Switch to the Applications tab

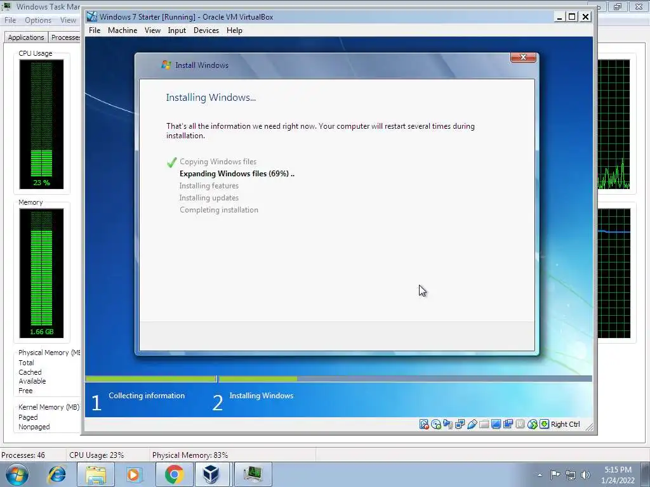coord(25,37)
